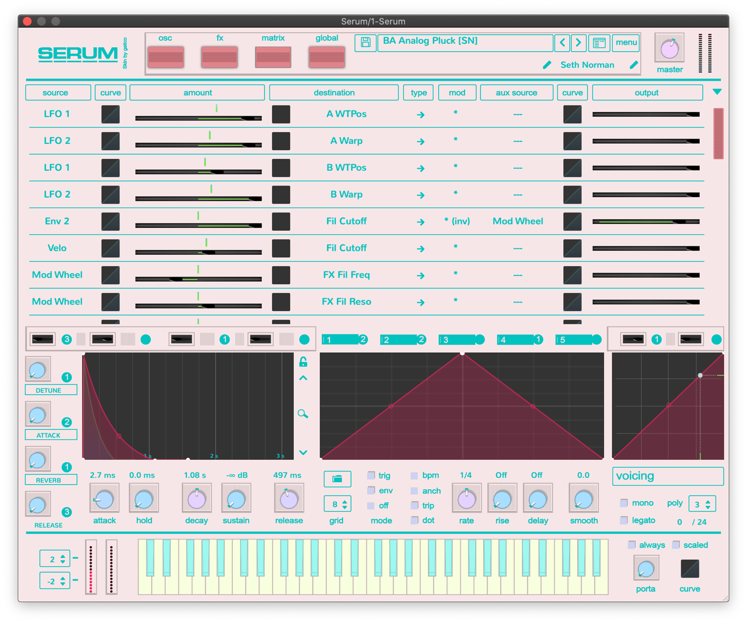
Task: Open the Fil Cutoff destination in Env 2 row
Action: 347,221
